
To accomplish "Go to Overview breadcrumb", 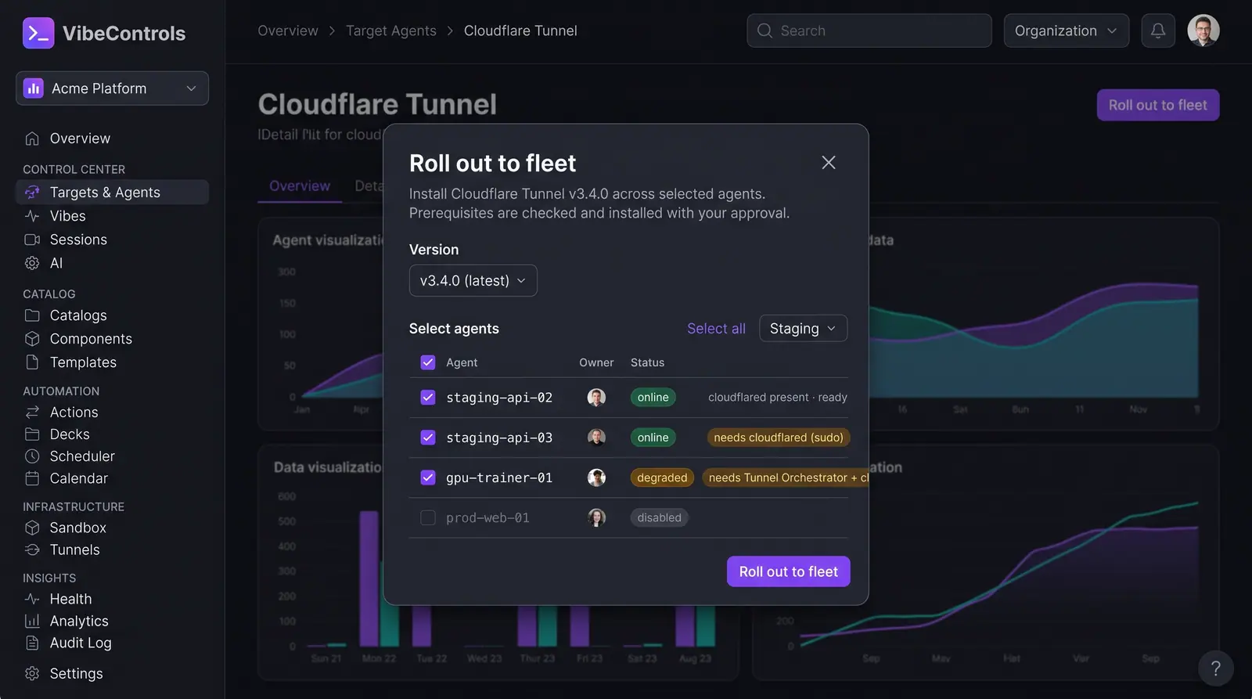I will tap(288, 31).
